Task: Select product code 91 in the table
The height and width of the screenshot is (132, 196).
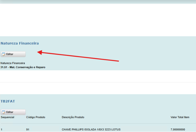Action: tap(28, 130)
